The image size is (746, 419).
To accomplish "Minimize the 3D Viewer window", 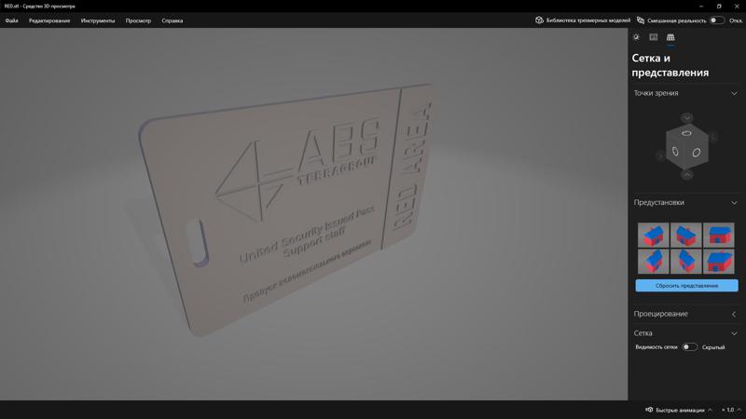I will [x=701, y=7].
